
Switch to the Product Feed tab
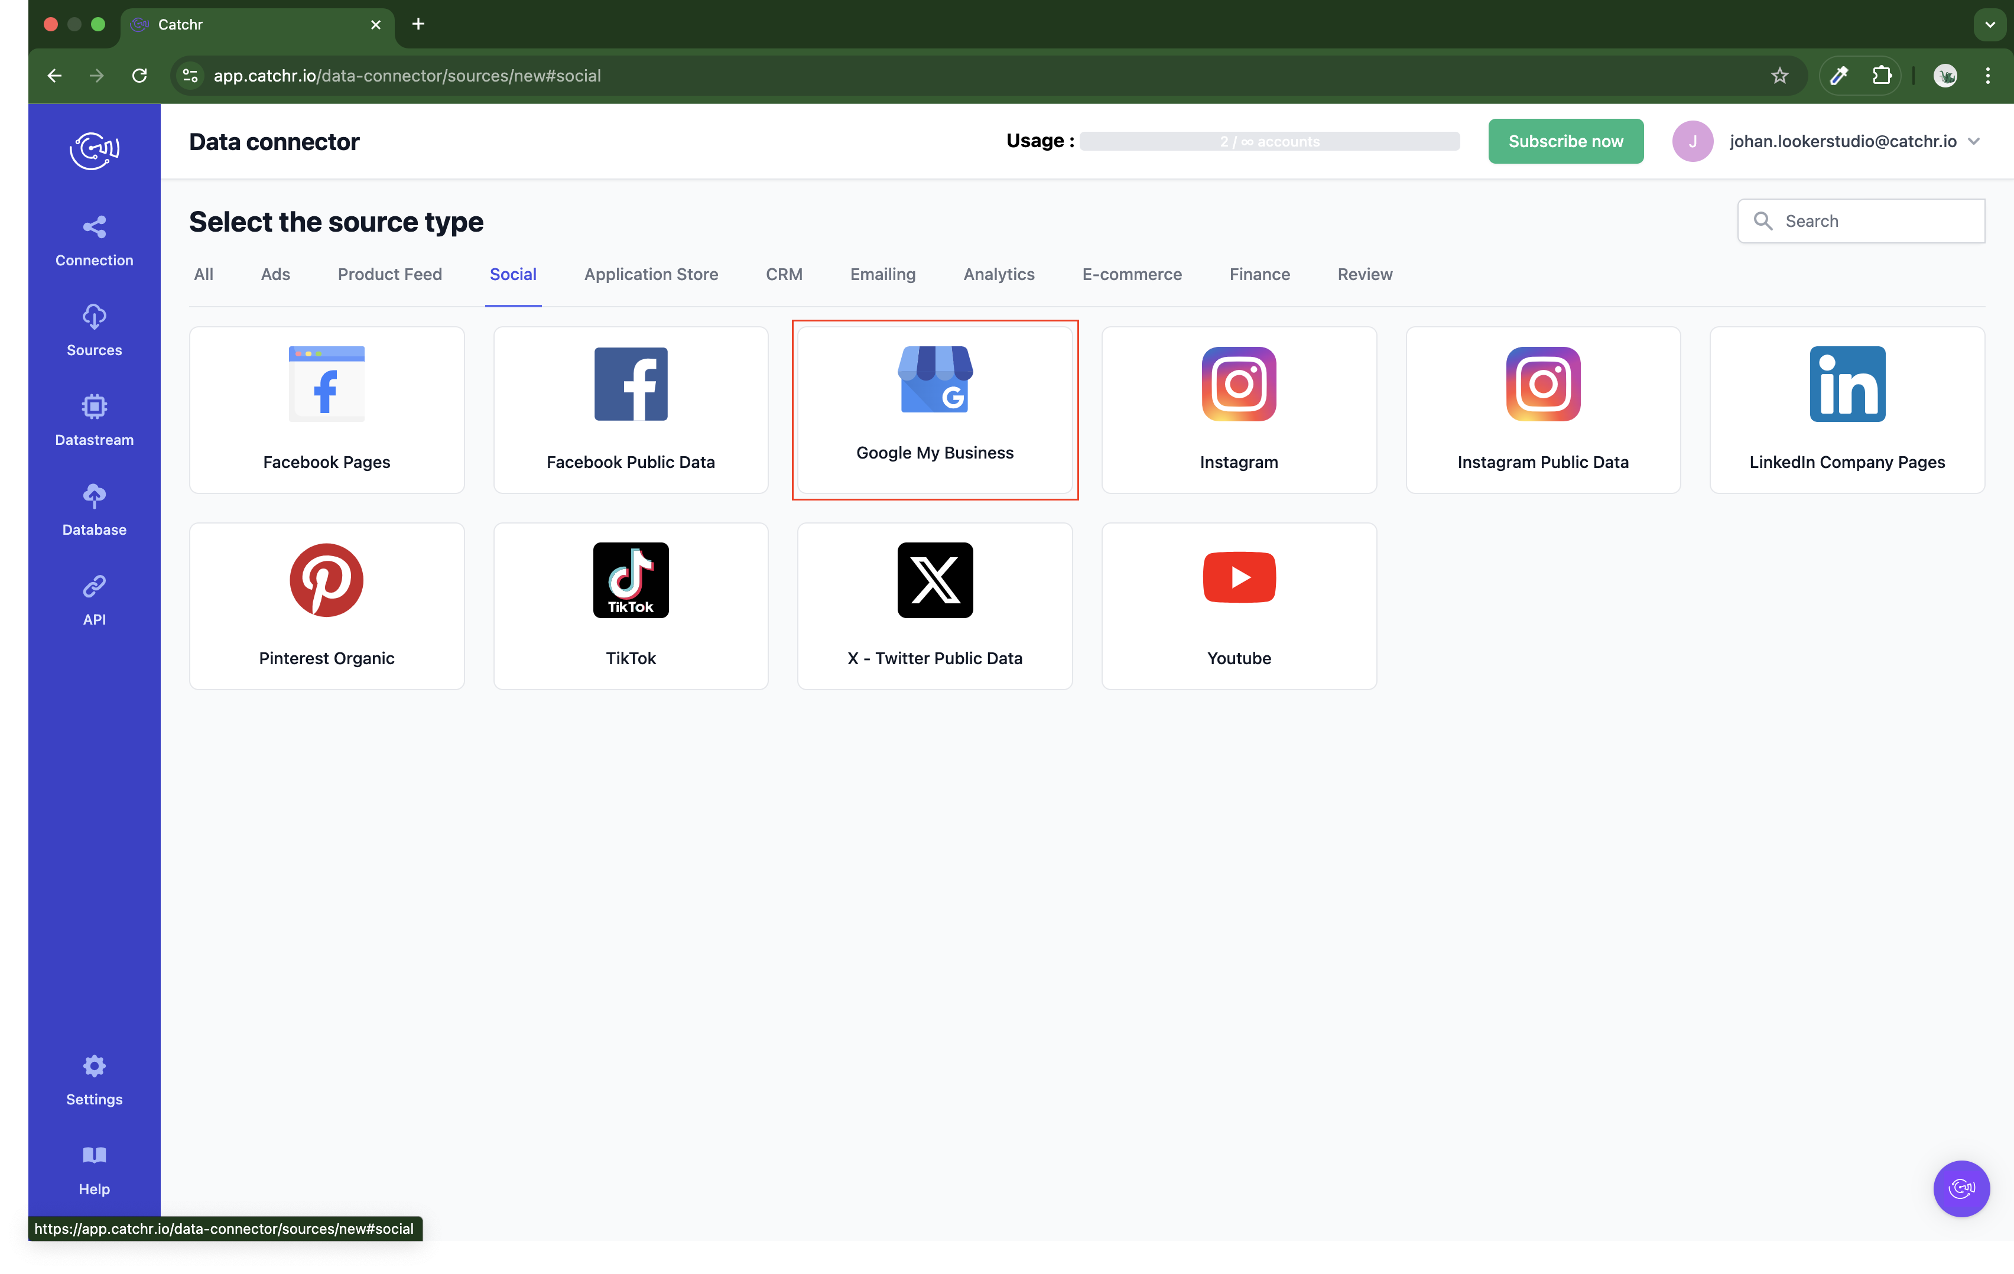[x=390, y=274]
